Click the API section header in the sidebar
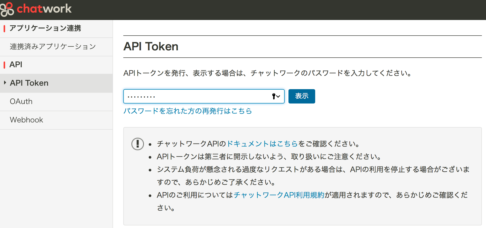 pos(16,65)
